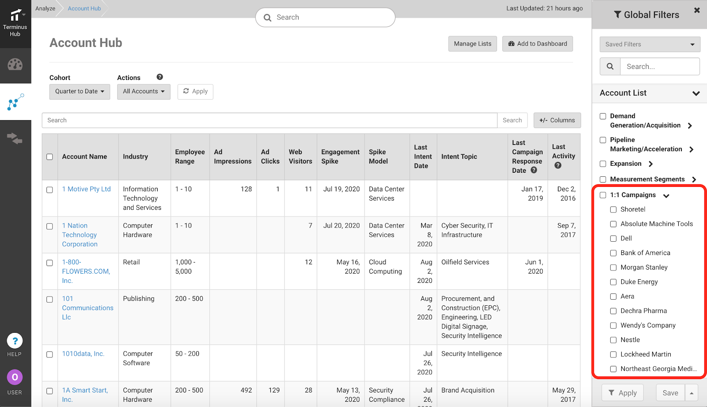
Task: Go to the Account Hub breadcrumb
Action: pos(84,8)
